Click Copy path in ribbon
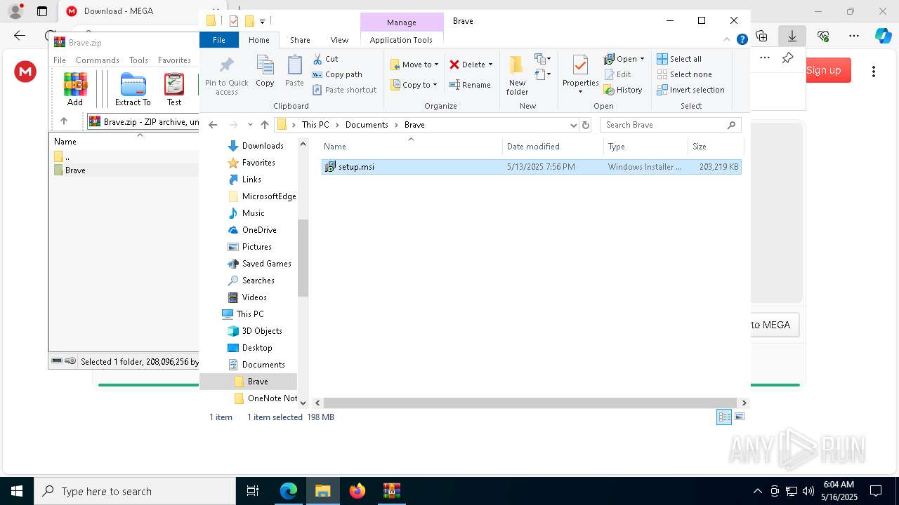The height and width of the screenshot is (505, 899). (x=337, y=74)
